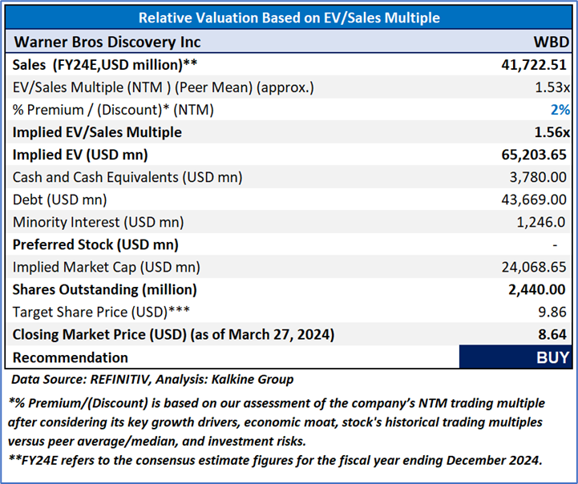Screen dimensions: 578x484
Task: Select the 1.53x peer mean value
Action: tap(554, 87)
